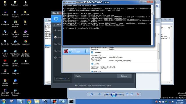Click the Bandicam message icon at bottom

point(76,86)
